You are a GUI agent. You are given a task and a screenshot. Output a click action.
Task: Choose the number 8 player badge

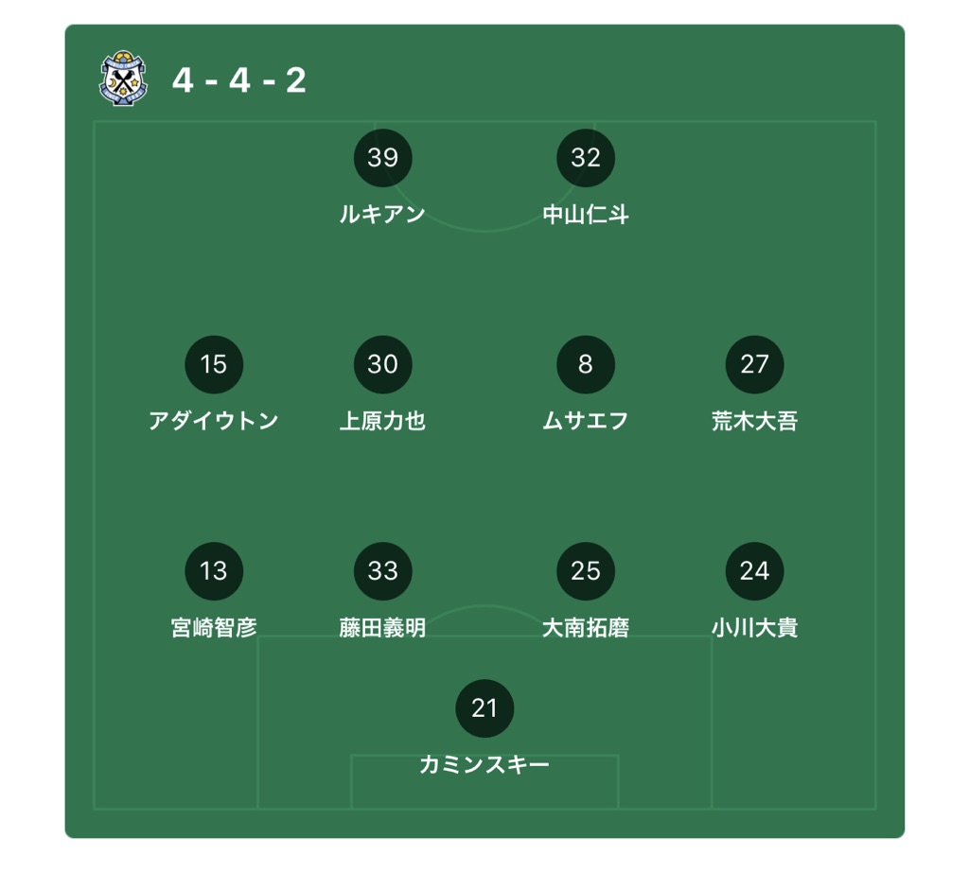point(585,364)
